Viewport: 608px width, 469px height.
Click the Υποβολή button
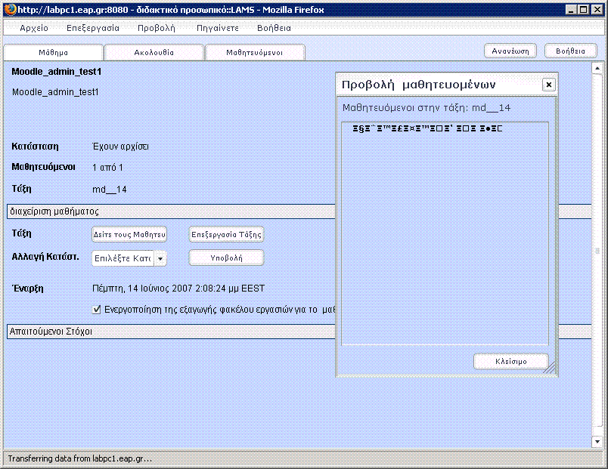(x=226, y=258)
